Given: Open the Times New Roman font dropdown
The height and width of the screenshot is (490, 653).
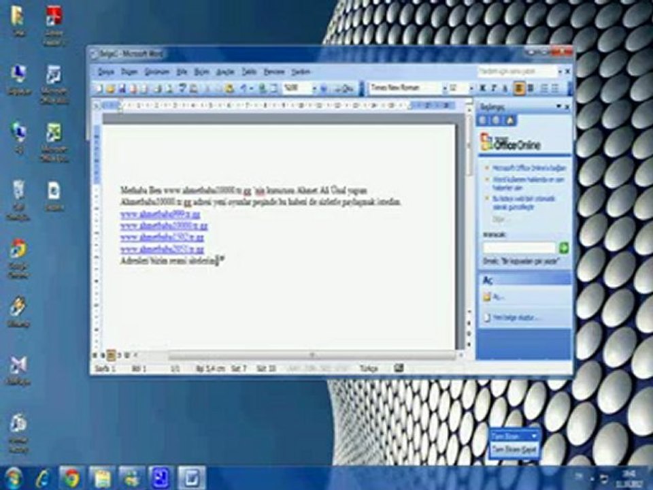Looking at the screenshot, I should tap(444, 88).
